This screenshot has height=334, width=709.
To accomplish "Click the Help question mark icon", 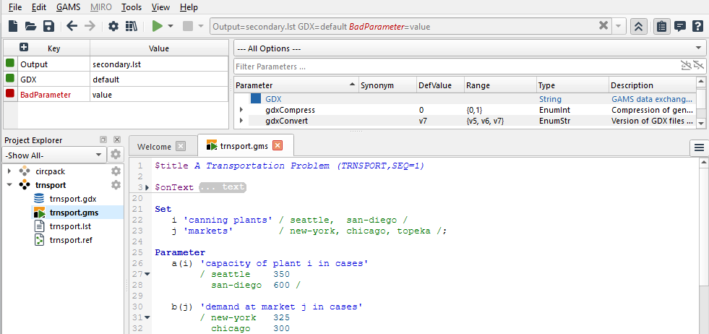I will pos(697,26).
